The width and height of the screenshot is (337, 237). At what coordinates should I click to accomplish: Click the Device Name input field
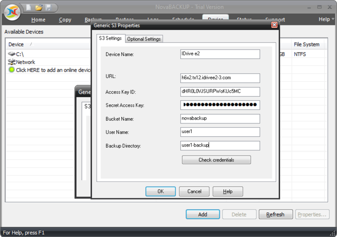coord(220,54)
